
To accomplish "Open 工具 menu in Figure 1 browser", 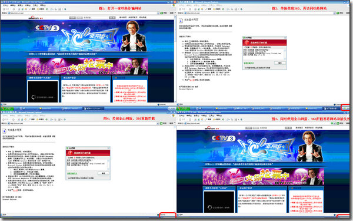I will click(x=35, y=5).
